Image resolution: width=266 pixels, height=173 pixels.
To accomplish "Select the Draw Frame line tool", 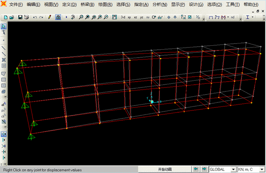I will click(4, 48).
